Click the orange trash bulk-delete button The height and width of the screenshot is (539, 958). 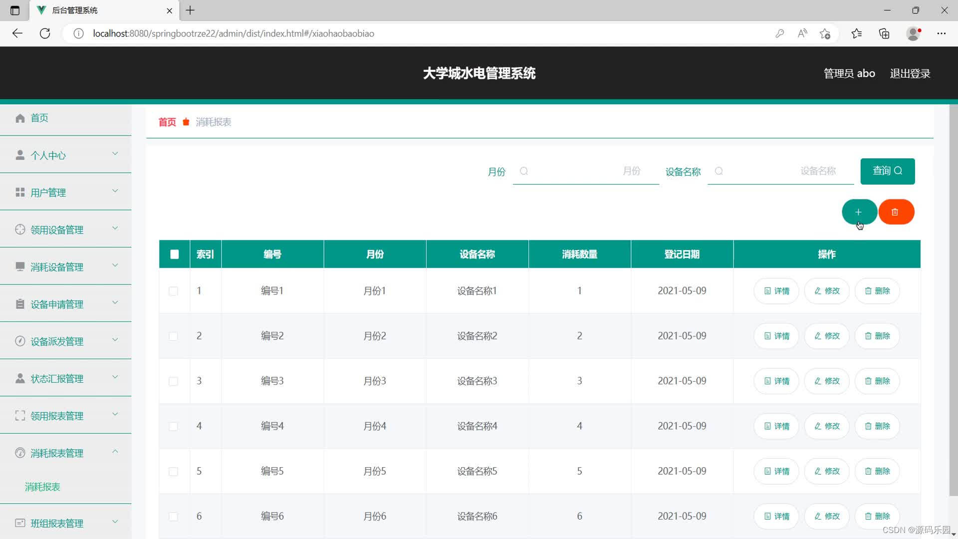[x=896, y=212]
